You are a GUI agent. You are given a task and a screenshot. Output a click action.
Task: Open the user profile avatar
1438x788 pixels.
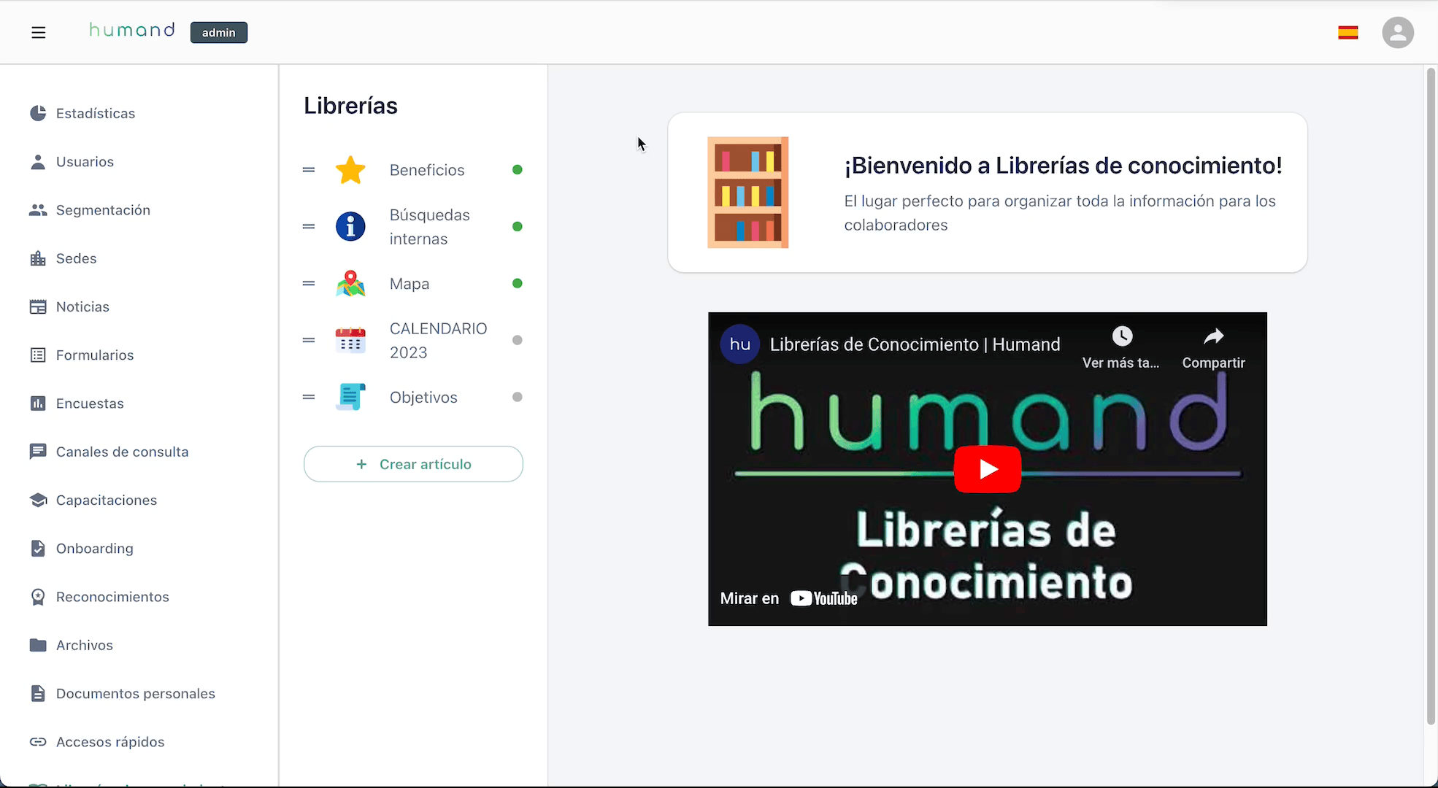pyautogui.click(x=1398, y=32)
